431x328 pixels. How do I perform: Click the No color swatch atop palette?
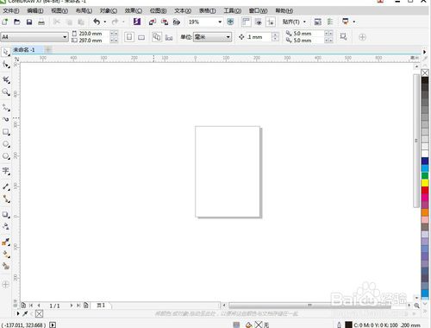click(425, 73)
